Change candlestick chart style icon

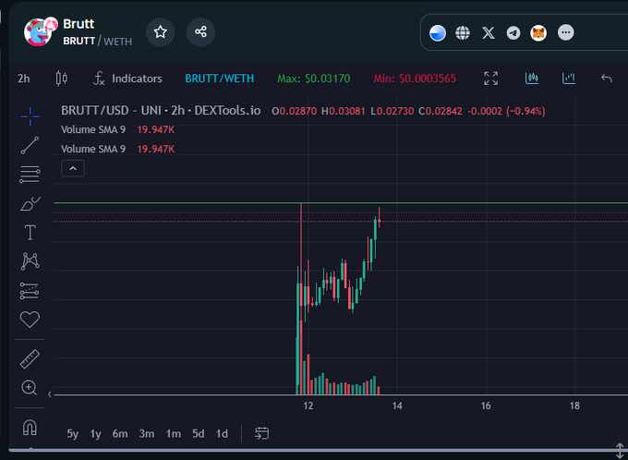62,79
